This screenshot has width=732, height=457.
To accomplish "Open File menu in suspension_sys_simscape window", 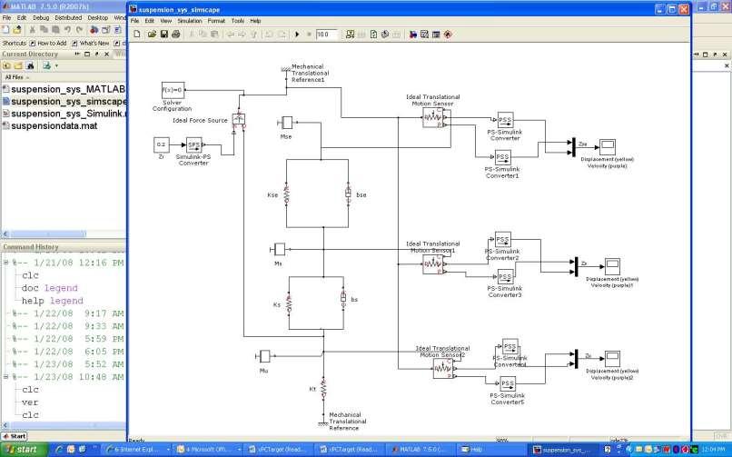I will (135, 21).
